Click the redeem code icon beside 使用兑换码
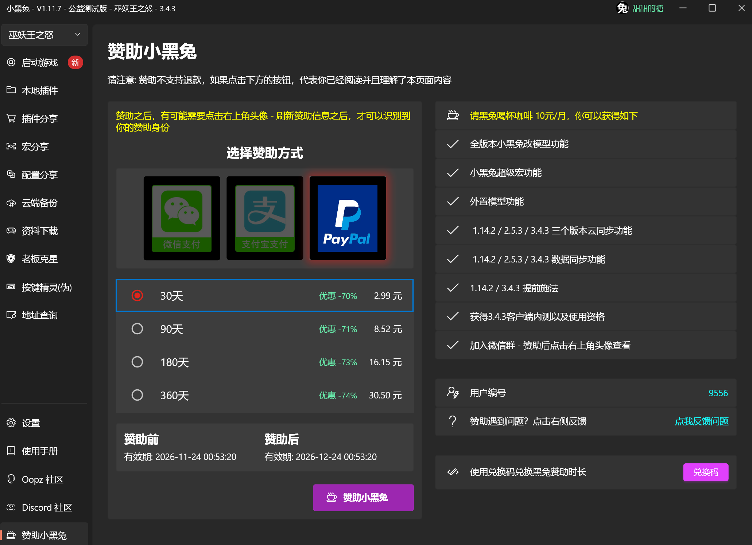Viewport: 752px width, 545px height. (x=453, y=472)
